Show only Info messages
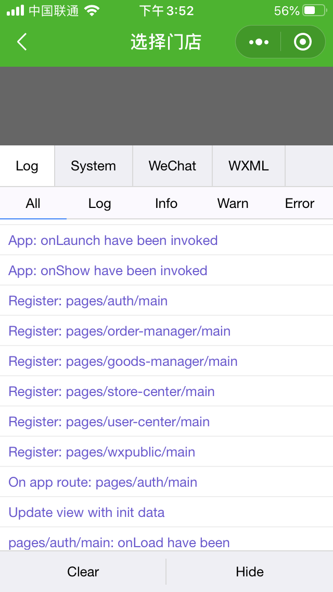 click(x=166, y=203)
